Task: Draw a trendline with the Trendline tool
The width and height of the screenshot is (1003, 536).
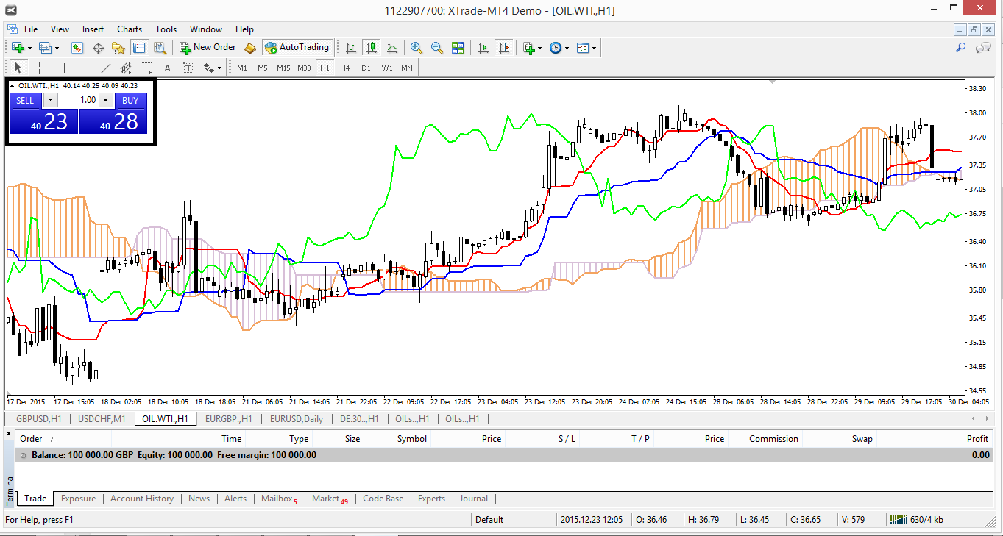Action: 106,68
